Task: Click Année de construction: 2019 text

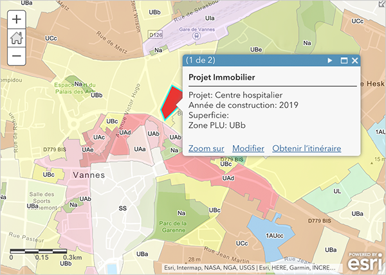Action: [243, 105]
